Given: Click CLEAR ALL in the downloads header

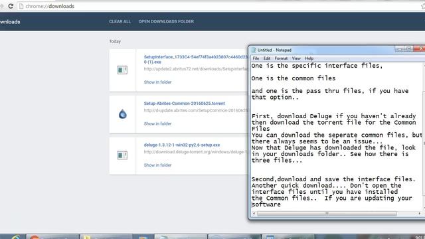Looking at the screenshot, I should (120, 21).
